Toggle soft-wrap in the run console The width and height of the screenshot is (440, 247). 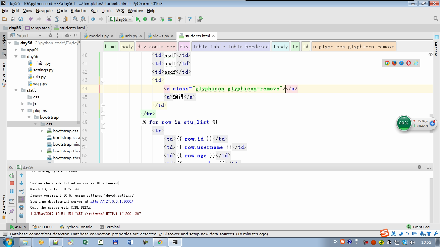pos(21,191)
